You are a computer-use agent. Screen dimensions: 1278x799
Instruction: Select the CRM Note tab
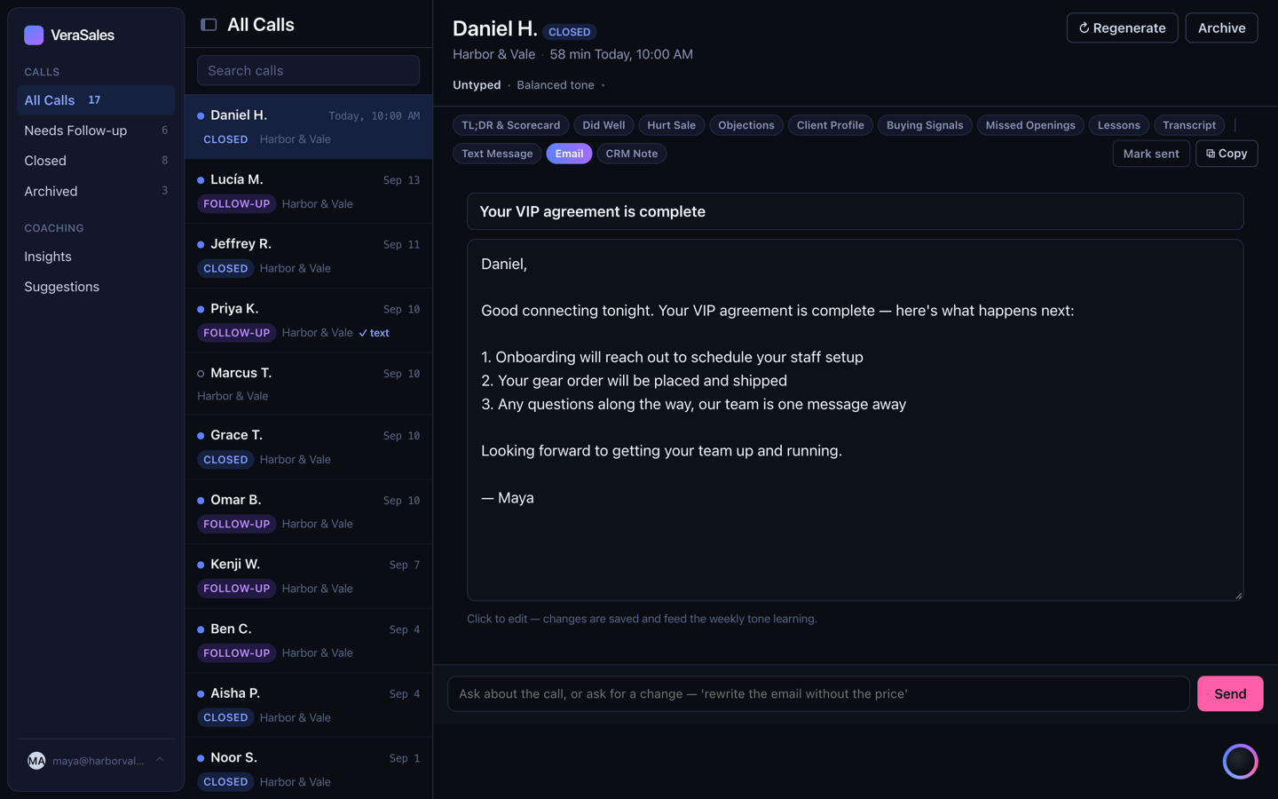(631, 154)
